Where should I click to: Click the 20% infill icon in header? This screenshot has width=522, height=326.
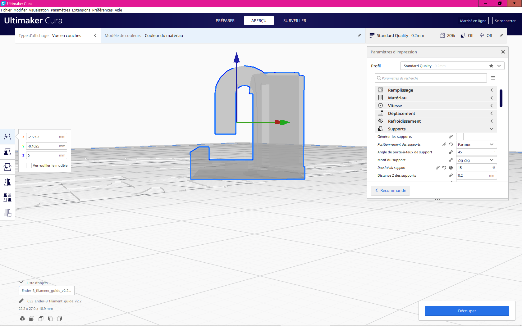(442, 35)
